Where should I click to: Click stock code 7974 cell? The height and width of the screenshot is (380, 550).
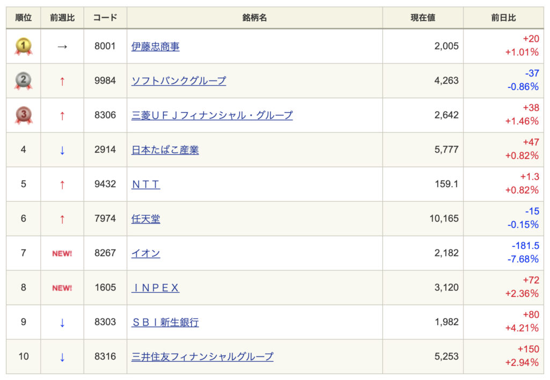click(x=105, y=218)
